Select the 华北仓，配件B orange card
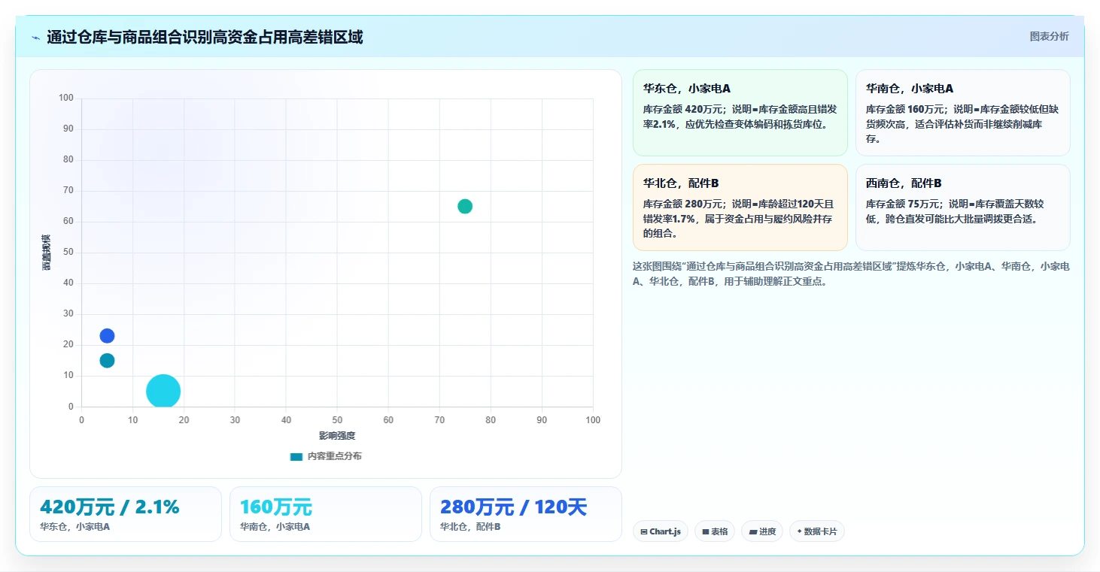This screenshot has width=1100, height=572. 740,207
